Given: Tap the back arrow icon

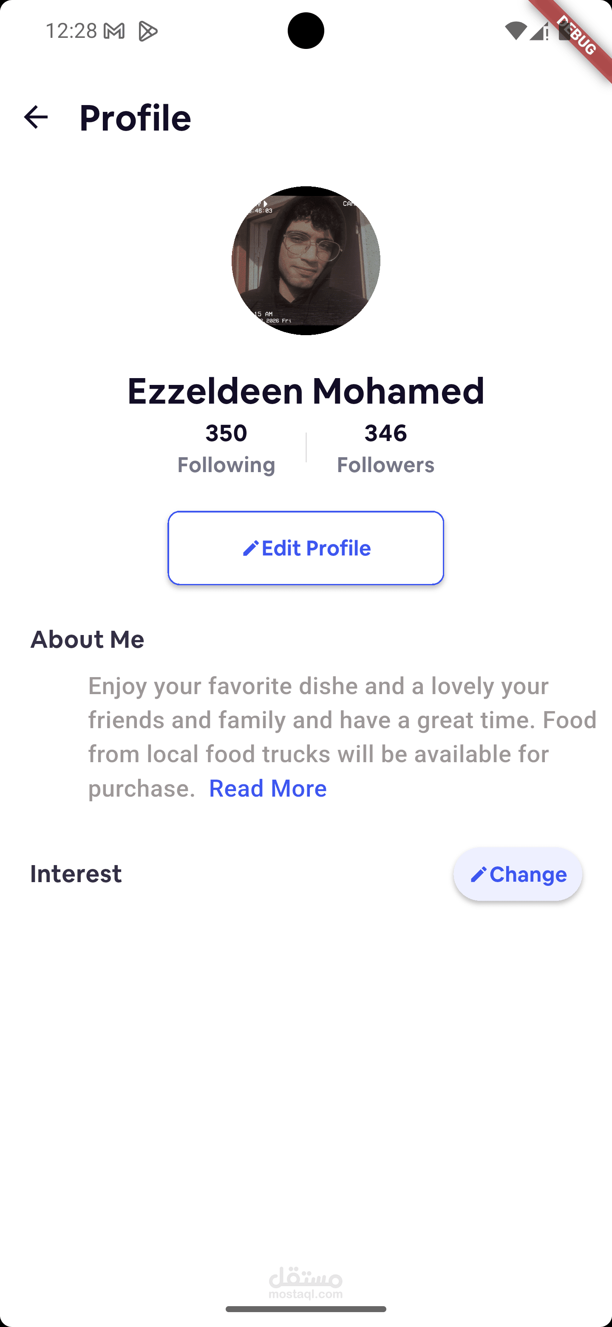Looking at the screenshot, I should point(36,117).
